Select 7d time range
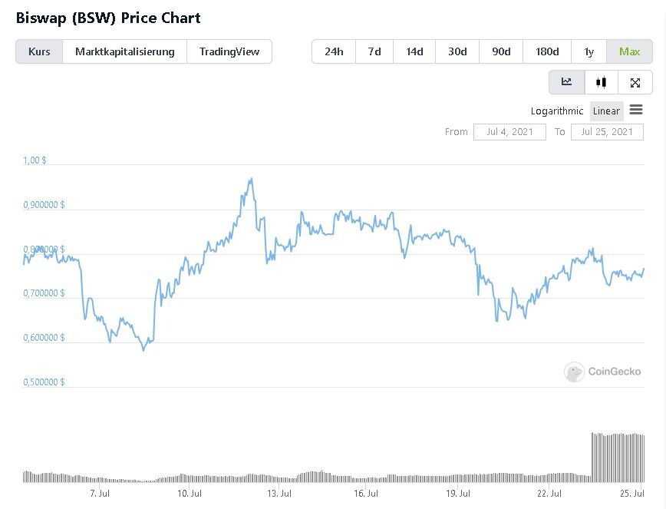The height and width of the screenshot is (509, 666). [374, 52]
